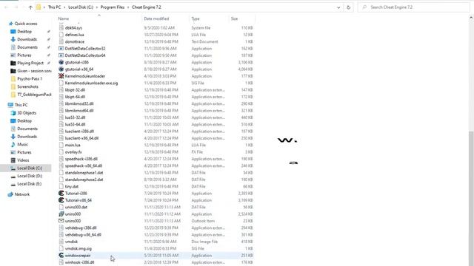This screenshot has width=474, height=266.
Task: Click the Up one level arrow
Action: point(30,7)
